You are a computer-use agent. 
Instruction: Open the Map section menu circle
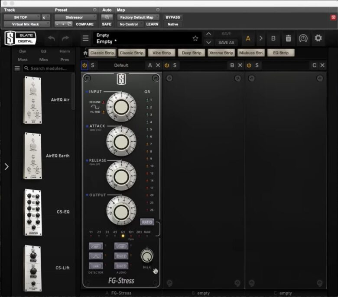tap(158, 10)
